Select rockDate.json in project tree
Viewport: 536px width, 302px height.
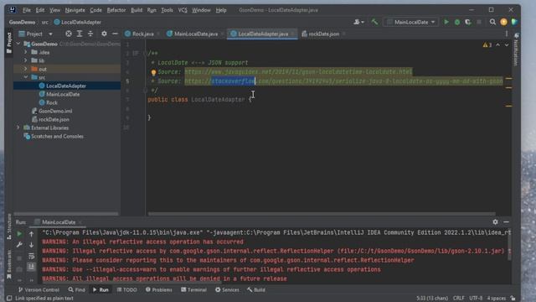click(54, 119)
